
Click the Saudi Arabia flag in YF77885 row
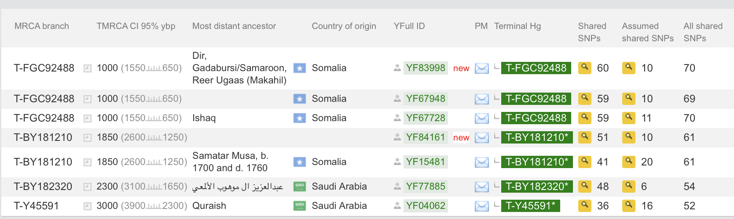pyautogui.click(x=300, y=187)
